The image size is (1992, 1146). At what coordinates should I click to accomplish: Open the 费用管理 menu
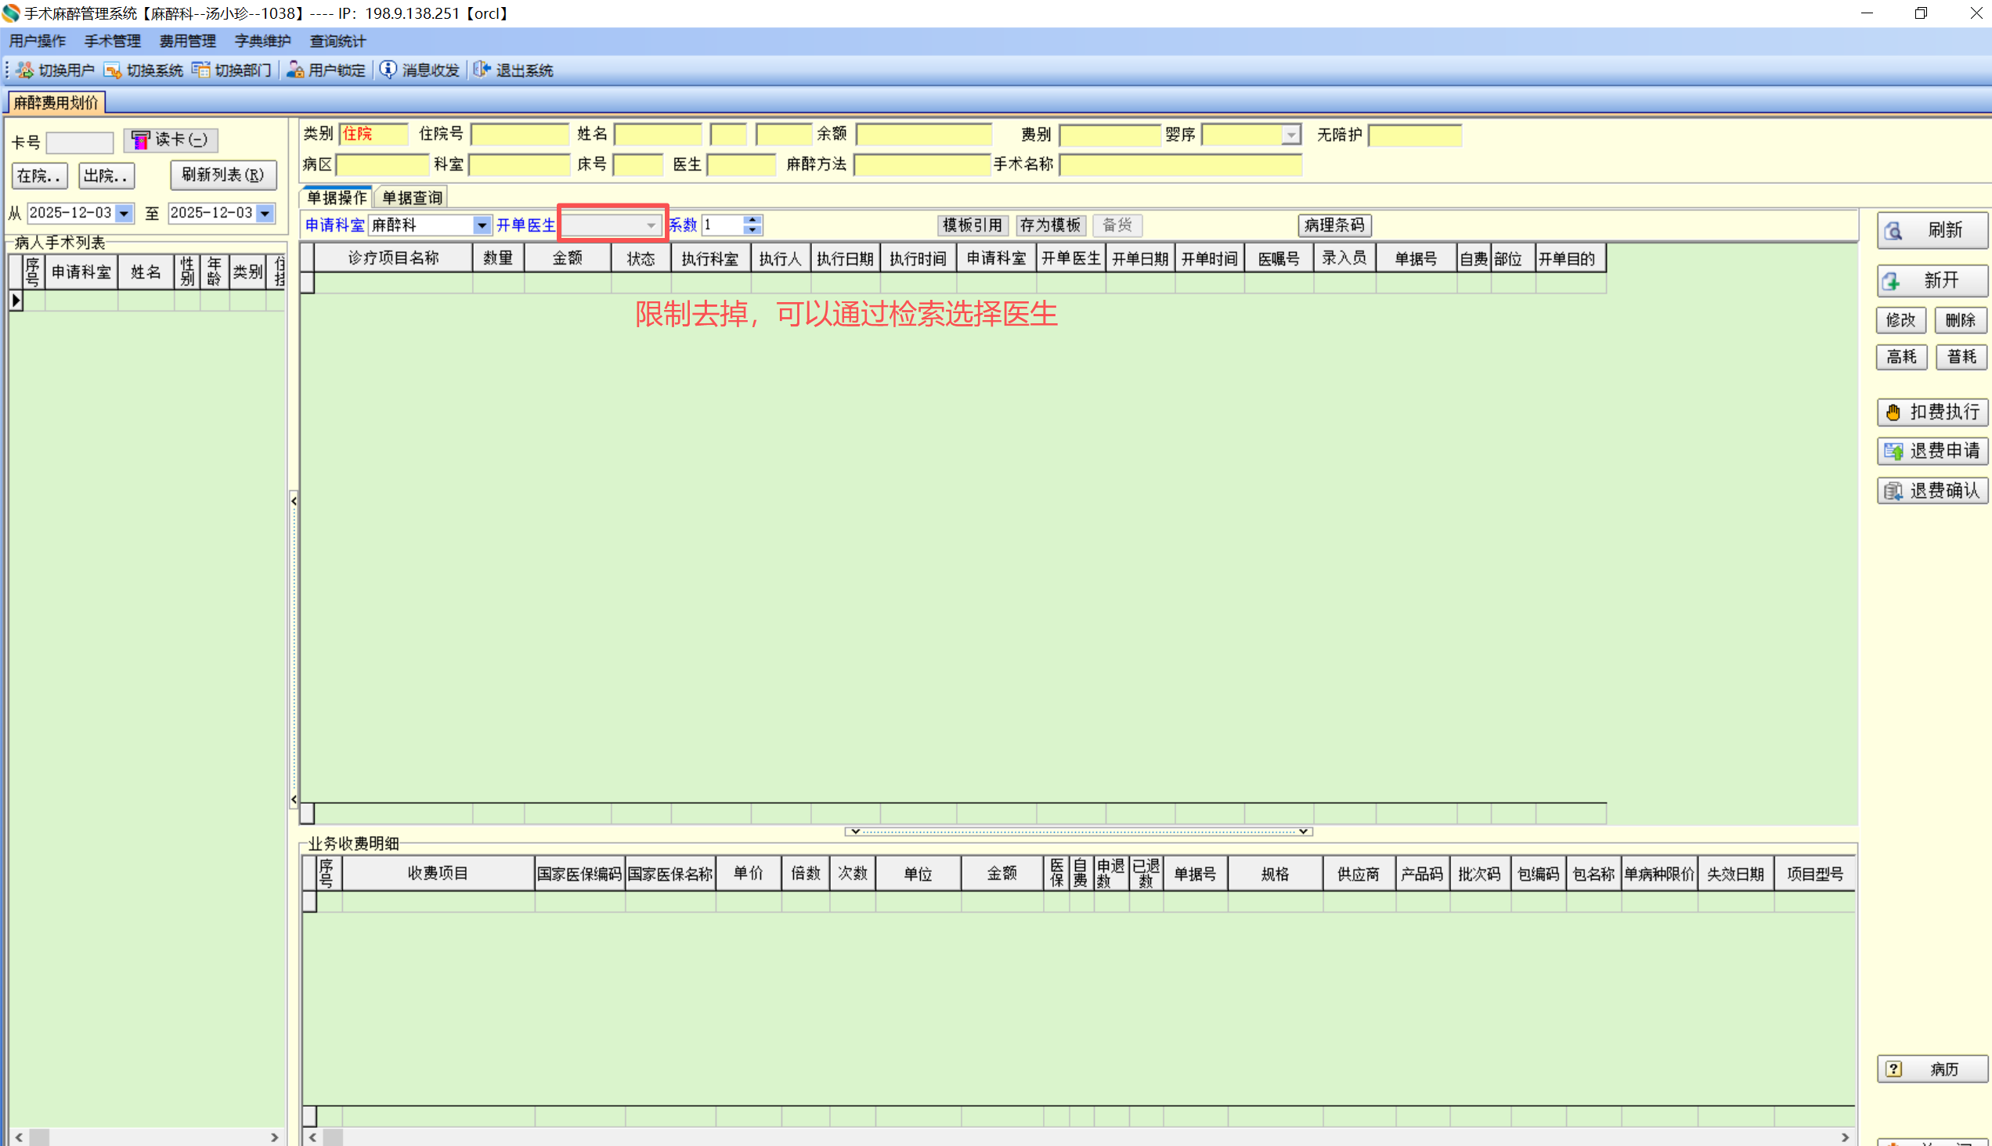187,41
